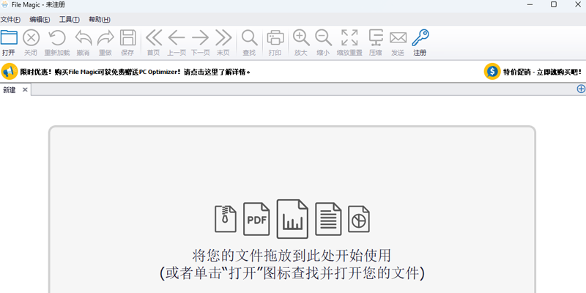This screenshot has width=586, height=293.
Task: Click the PDF document icon
Action: click(256, 219)
